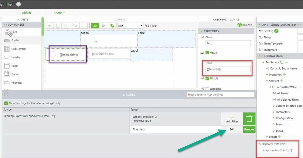The height and width of the screenshot is (158, 303).
Task: Collapse the Properties section in details
Action: (x=202, y=31)
